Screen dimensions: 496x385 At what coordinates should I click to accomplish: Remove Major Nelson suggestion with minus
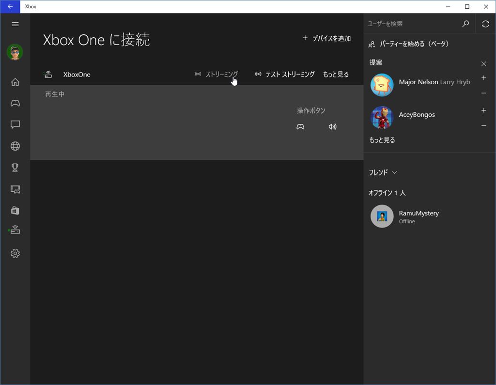click(x=484, y=93)
